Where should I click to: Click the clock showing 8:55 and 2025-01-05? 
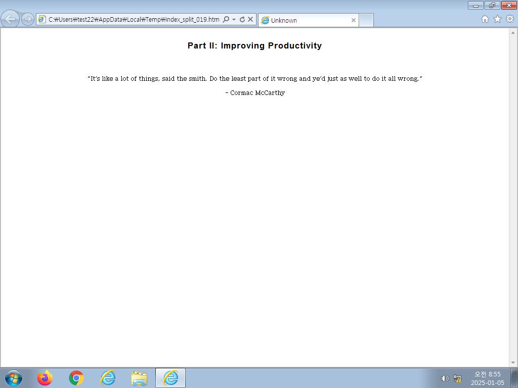point(488,378)
